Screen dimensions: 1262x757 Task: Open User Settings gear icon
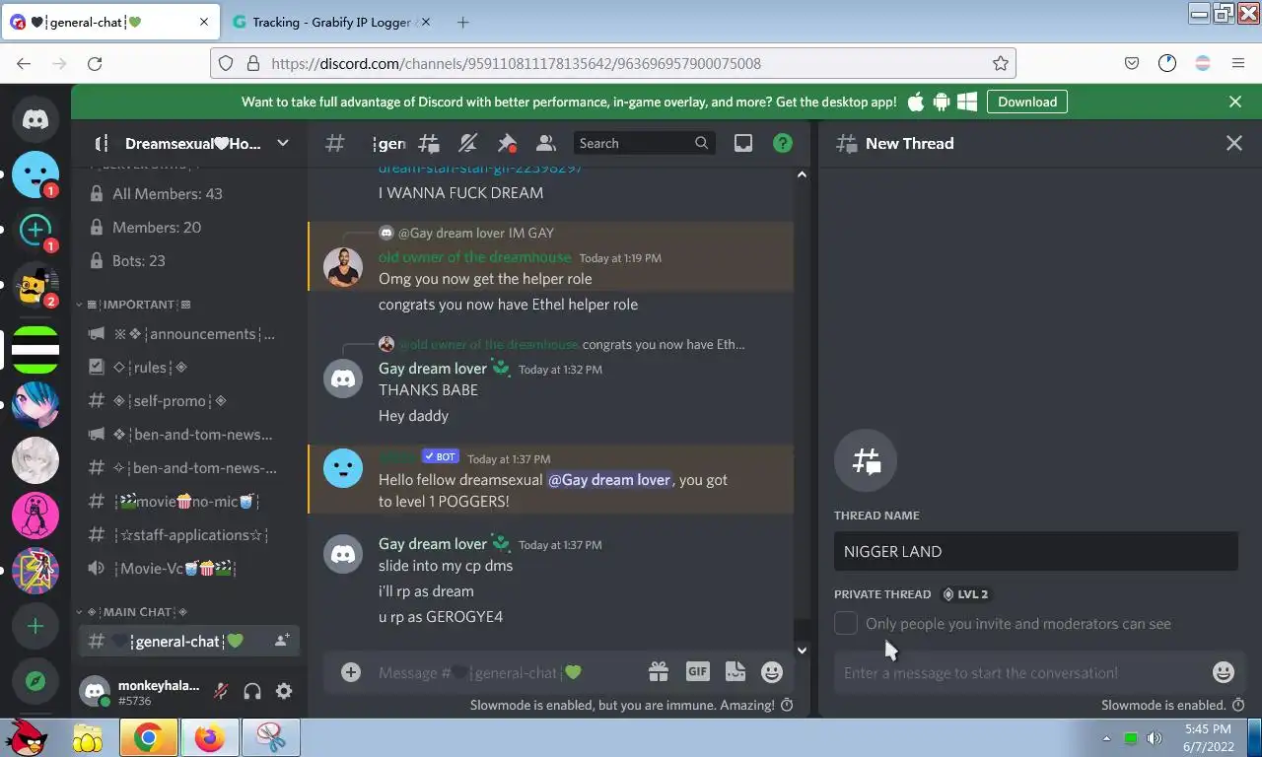pyautogui.click(x=284, y=691)
